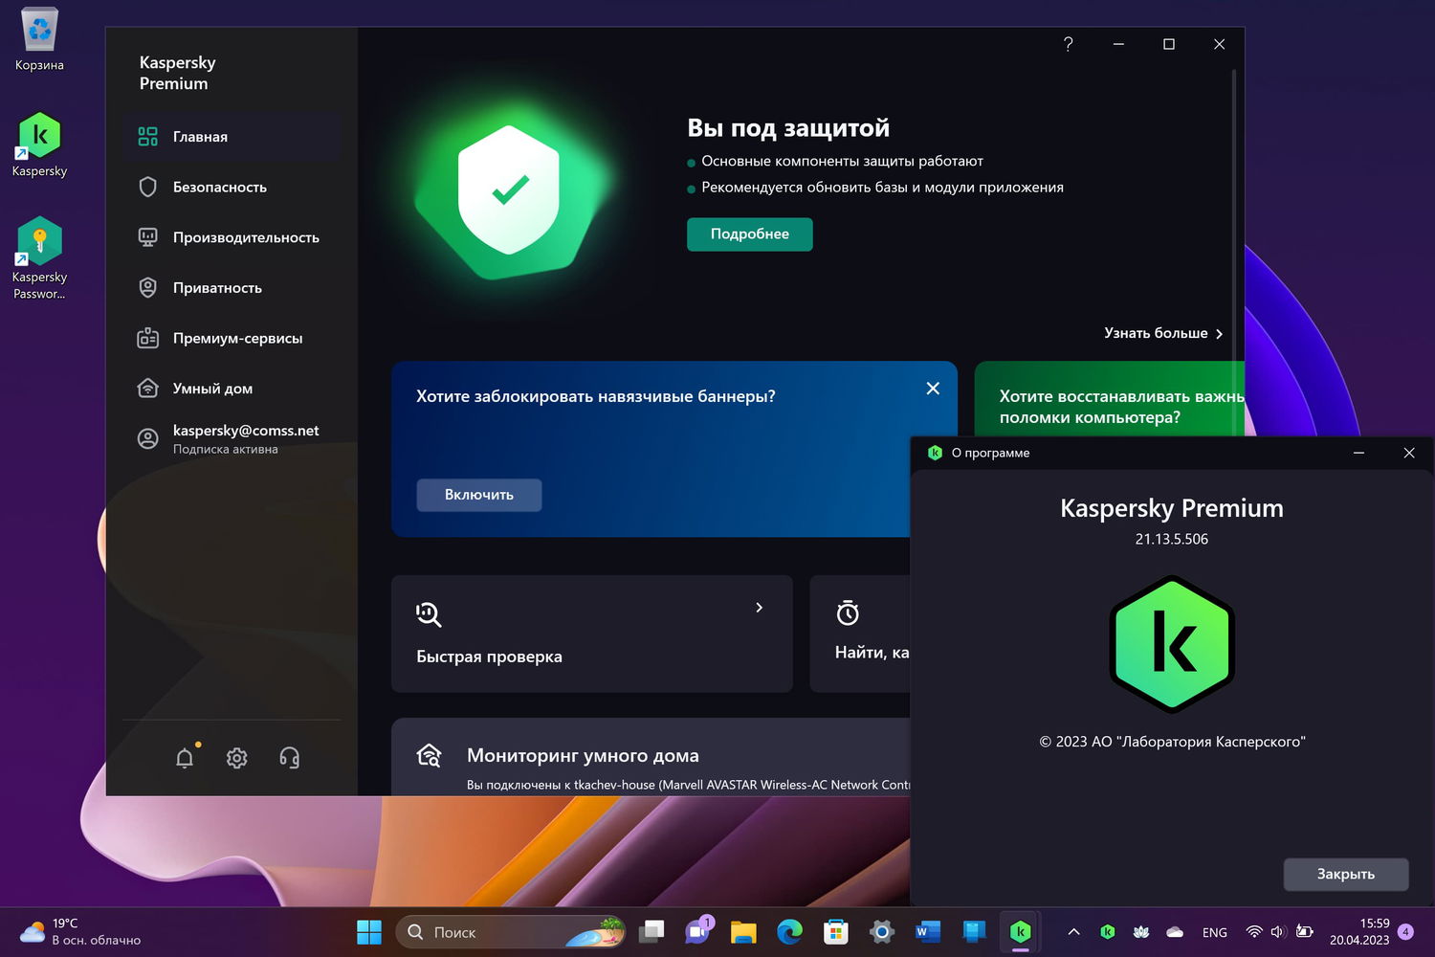1435x957 pixels.
Task: Click the Kaspersky taskbar app icon
Action: pos(1021,932)
